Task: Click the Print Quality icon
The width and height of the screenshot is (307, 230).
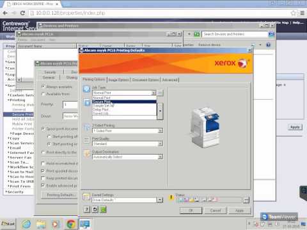Action: [86, 140]
